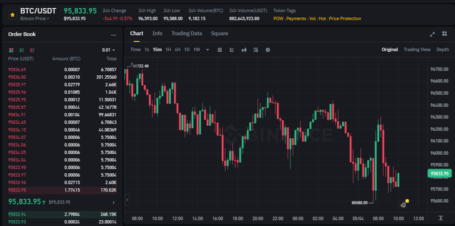455x226 pixels.
Task: Open the chart calendar date picker icon
Action: click(x=220, y=50)
